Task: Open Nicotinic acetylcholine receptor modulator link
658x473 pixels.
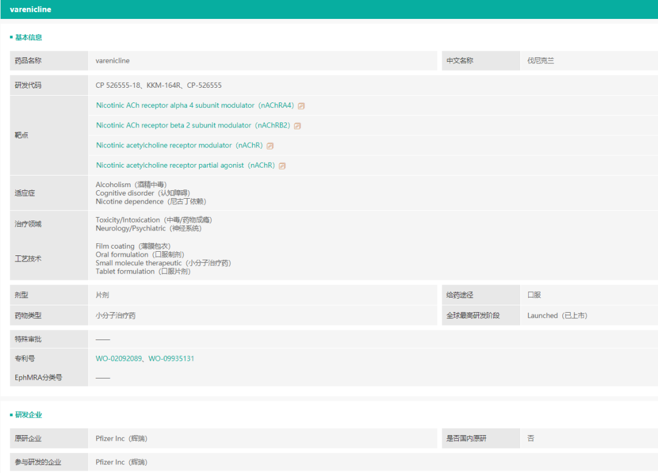Action: click(x=179, y=145)
